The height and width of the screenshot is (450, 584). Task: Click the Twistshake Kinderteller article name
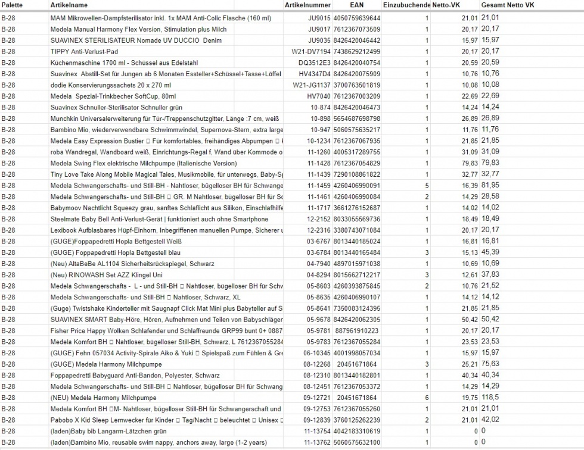coord(167,308)
